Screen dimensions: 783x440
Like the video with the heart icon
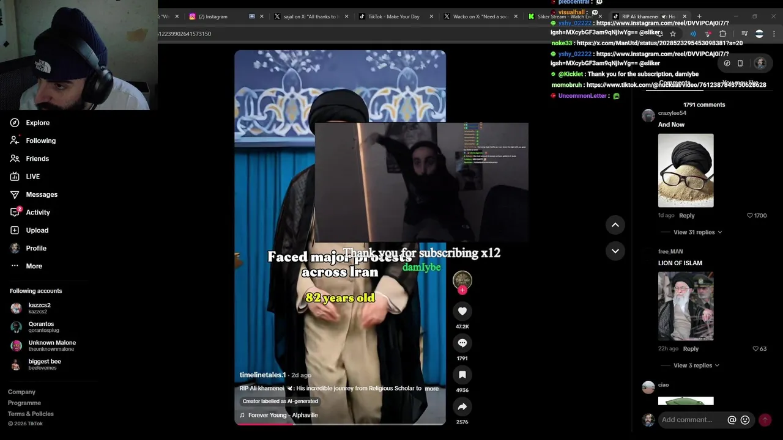tap(462, 311)
